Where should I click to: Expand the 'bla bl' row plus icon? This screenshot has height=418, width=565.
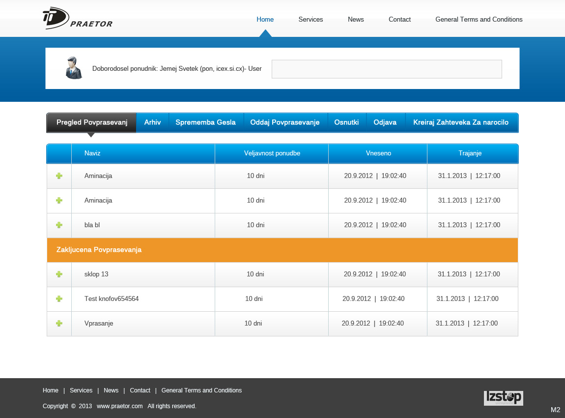click(59, 225)
